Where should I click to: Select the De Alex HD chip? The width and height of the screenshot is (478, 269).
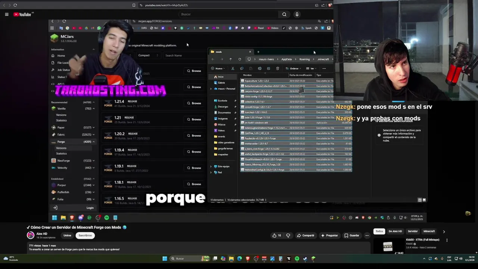(395, 231)
